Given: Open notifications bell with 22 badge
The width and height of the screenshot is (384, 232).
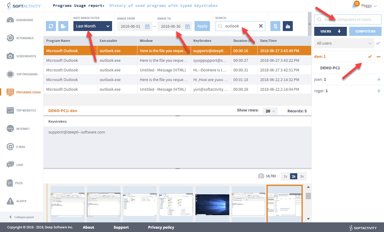Looking at the screenshot, I should point(355,5).
